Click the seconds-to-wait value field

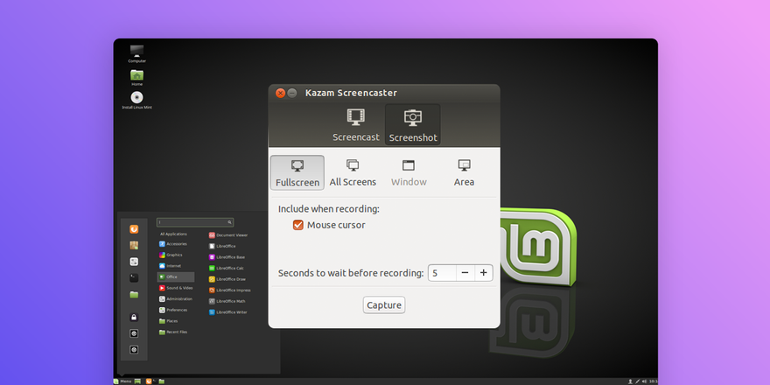coord(442,272)
